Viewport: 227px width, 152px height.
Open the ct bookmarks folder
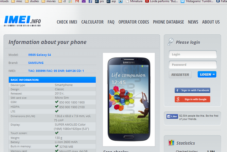62,1
